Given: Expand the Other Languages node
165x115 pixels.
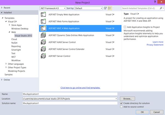Looking at the screenshot, I should tap(6, 64).
